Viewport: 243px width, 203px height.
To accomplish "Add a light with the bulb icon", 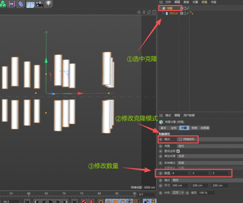I will [x=49, y=4].
